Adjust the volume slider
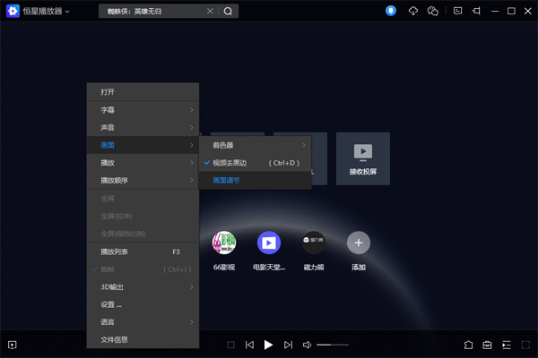The height and width of the screenshot is (358, 538). pos(332,345)
